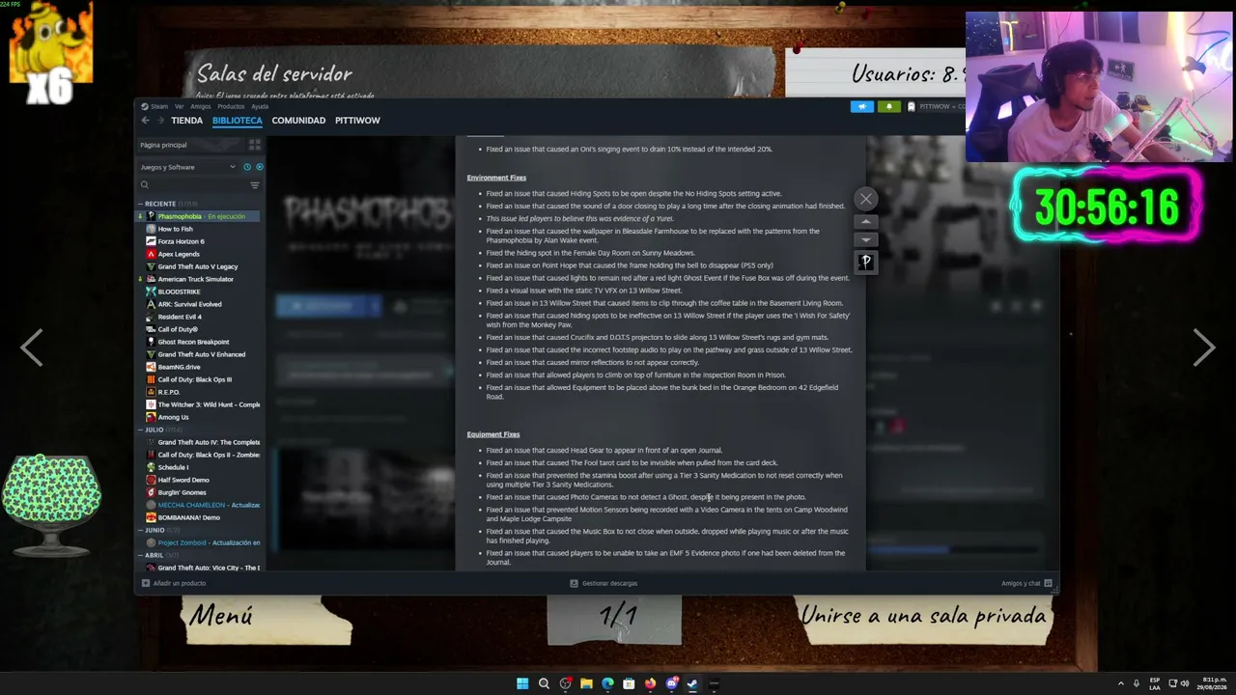Open the Ayuda menu
This screenshot has width=1236, height=695.
point(260,106)
